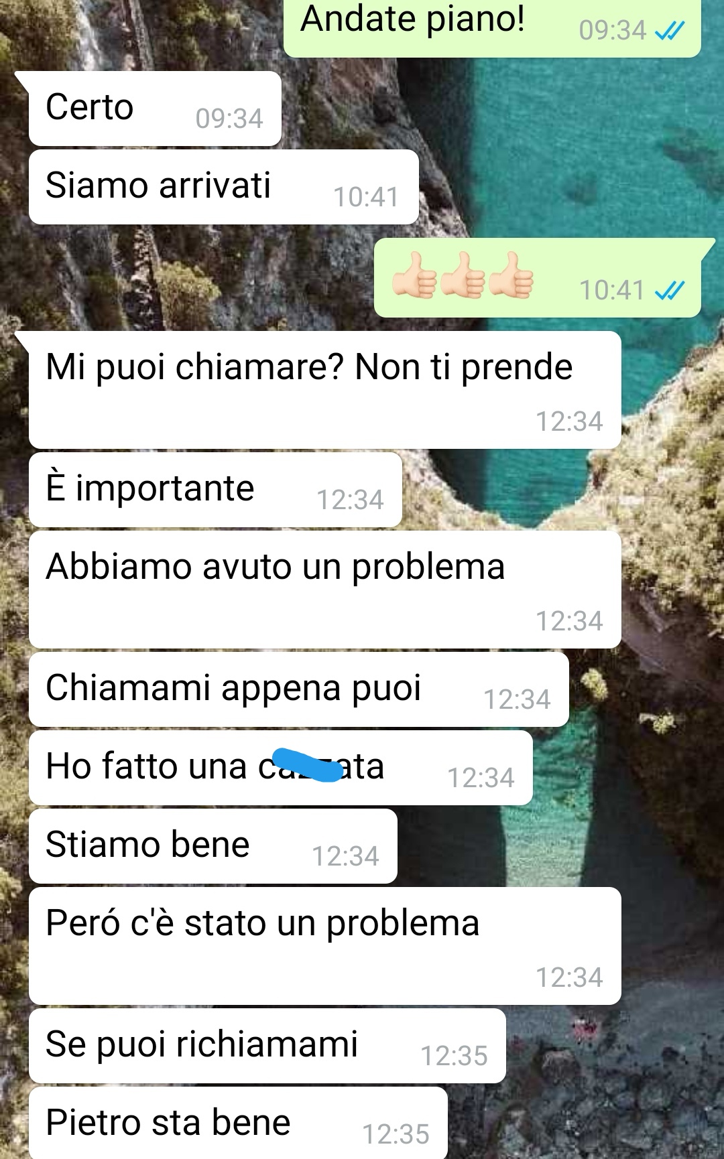Select 'Abbiamo avuto un problema' message
This screenshot has width=724, height=1159.
pos(325,590)
